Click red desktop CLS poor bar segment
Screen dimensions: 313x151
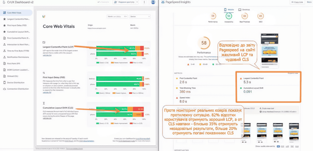point(138,109)
